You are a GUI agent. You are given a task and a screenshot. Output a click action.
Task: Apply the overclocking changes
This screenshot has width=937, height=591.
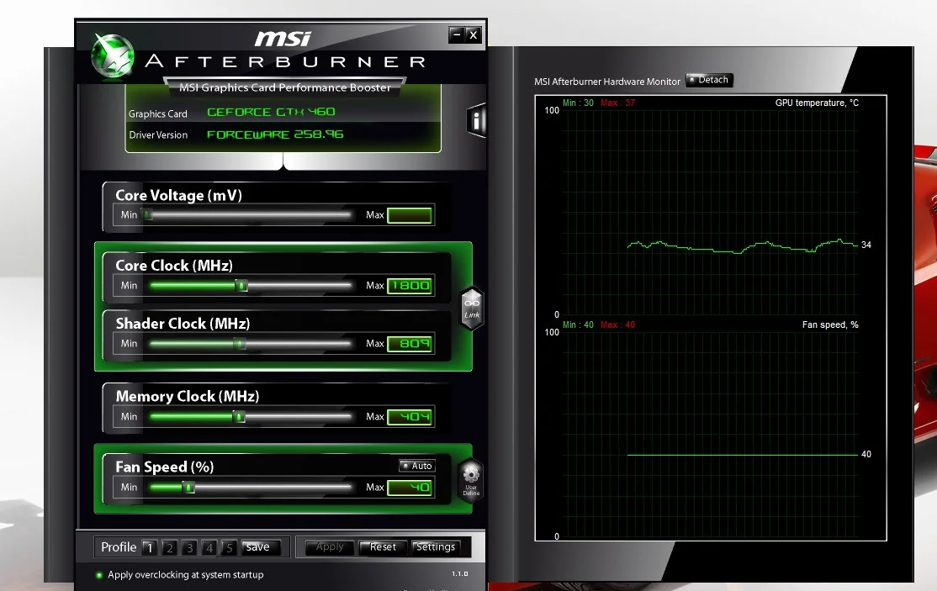(330, 546)
